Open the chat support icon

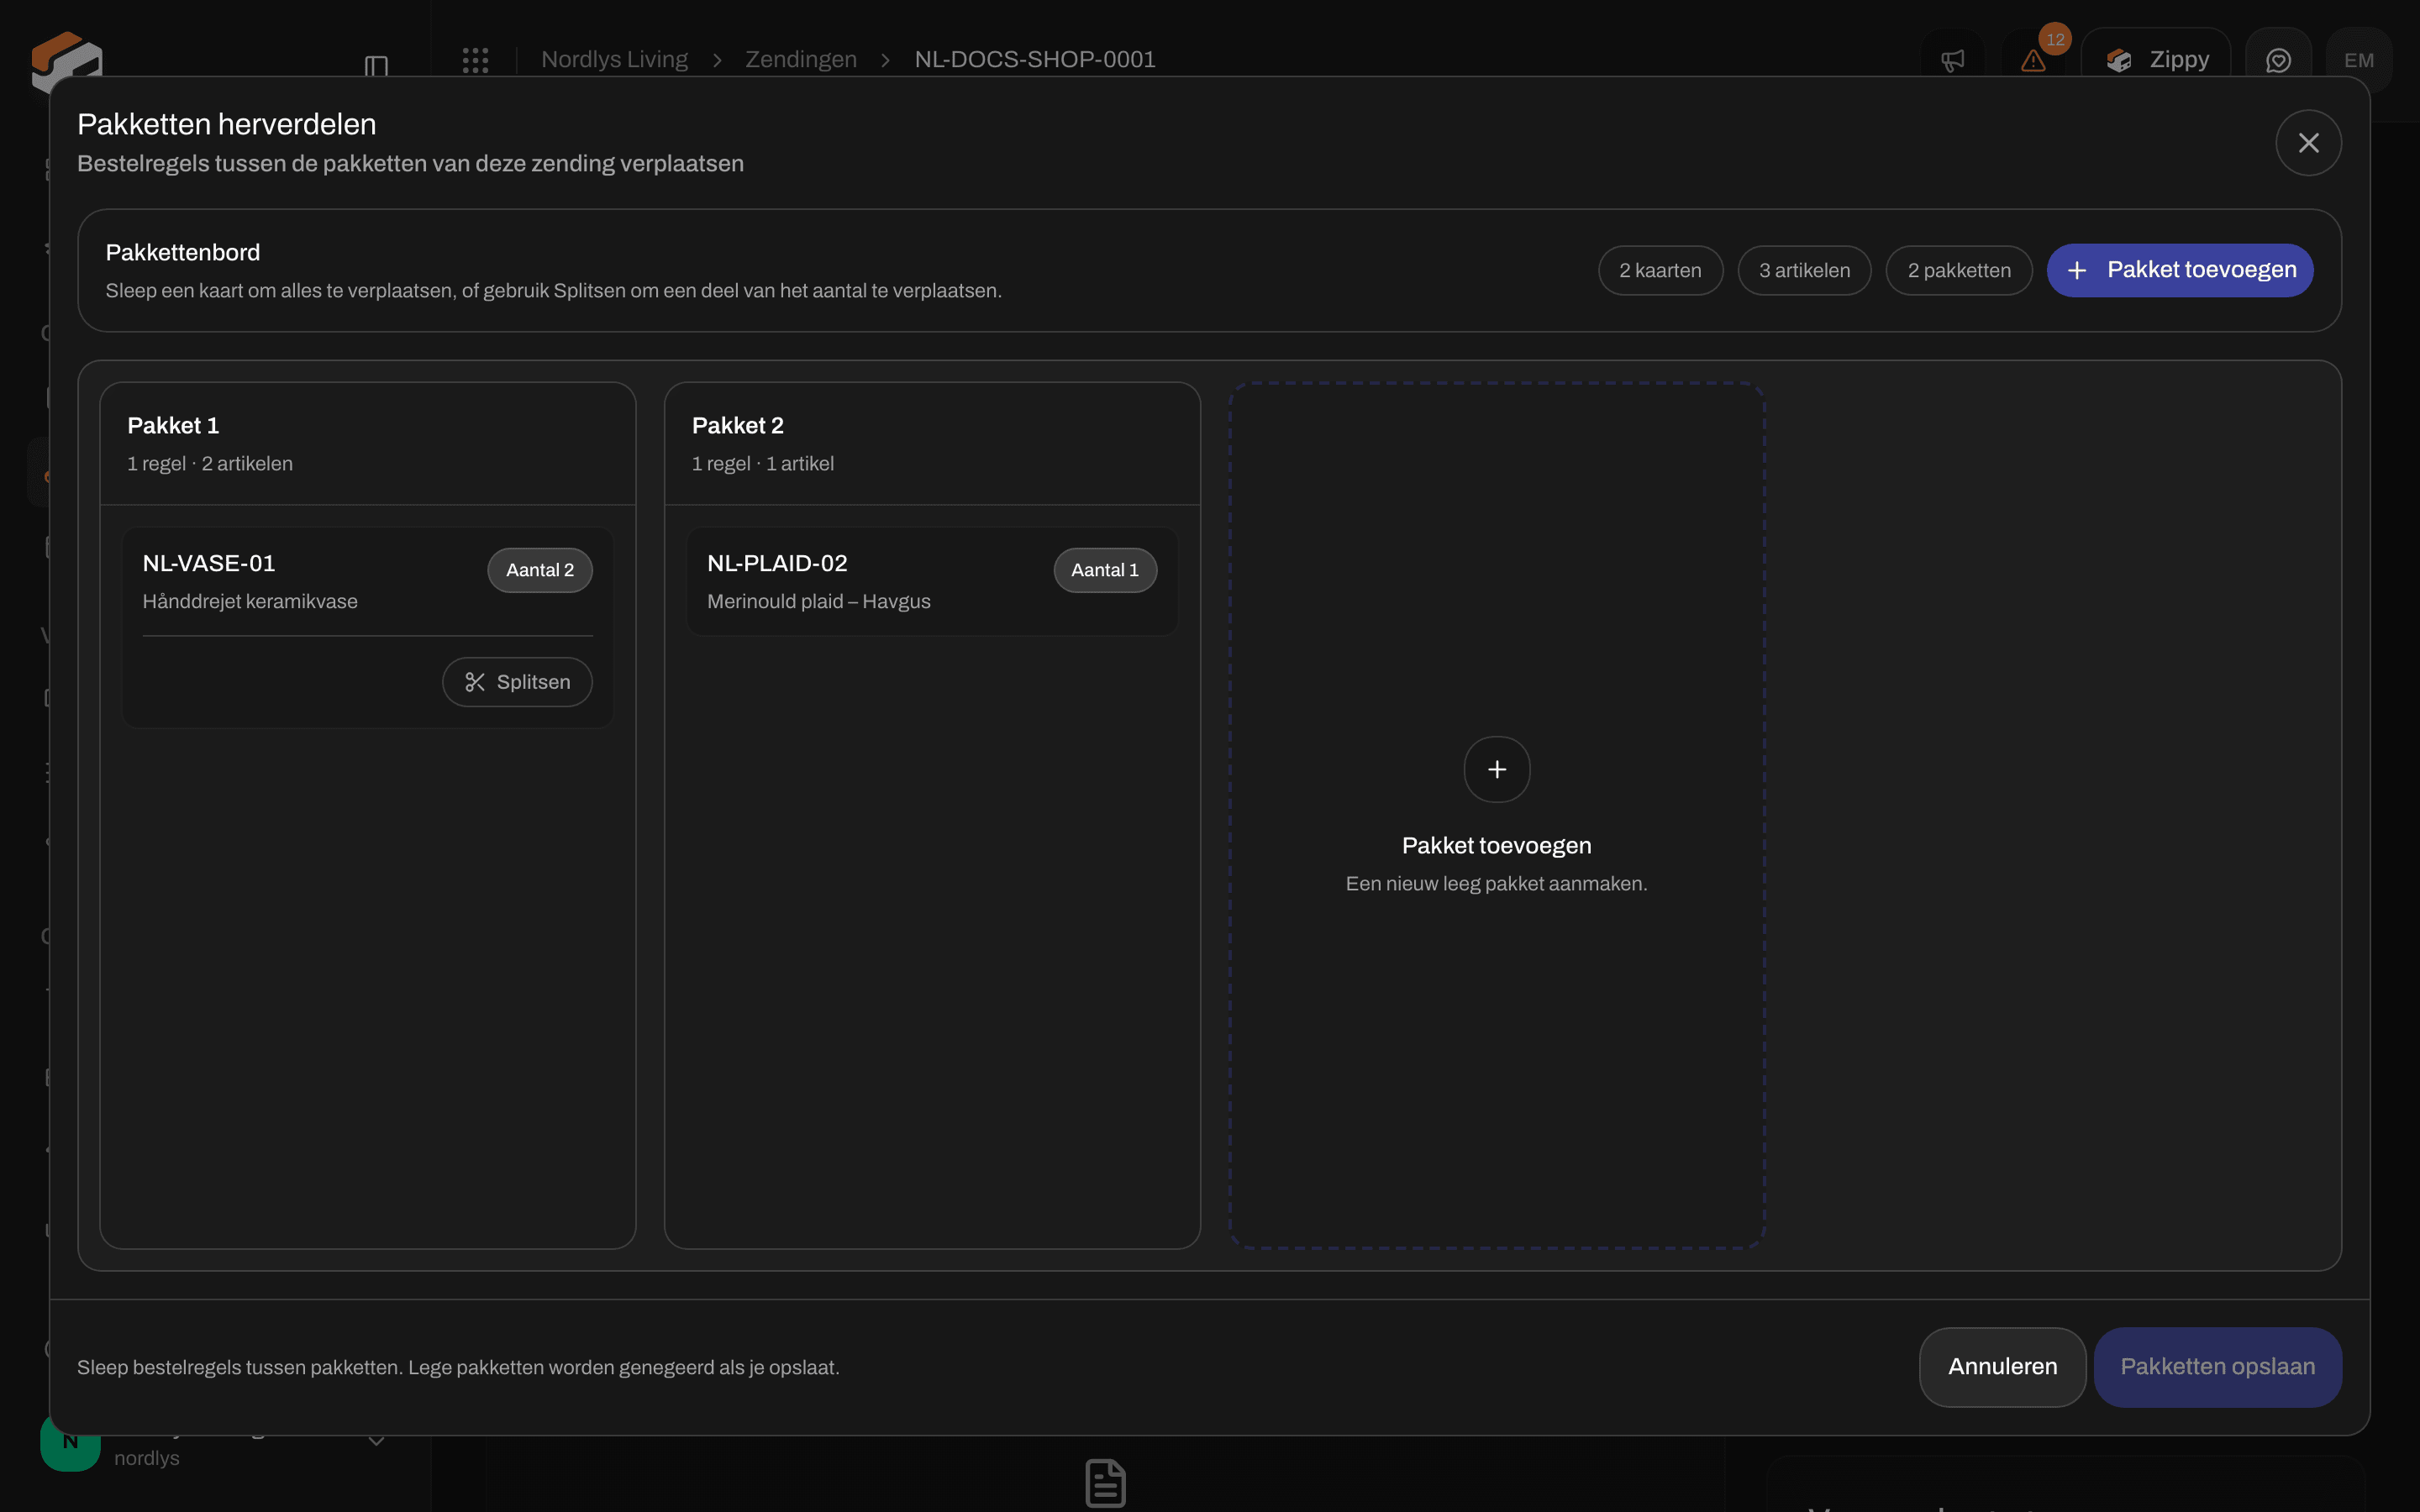click(2278, 60)
